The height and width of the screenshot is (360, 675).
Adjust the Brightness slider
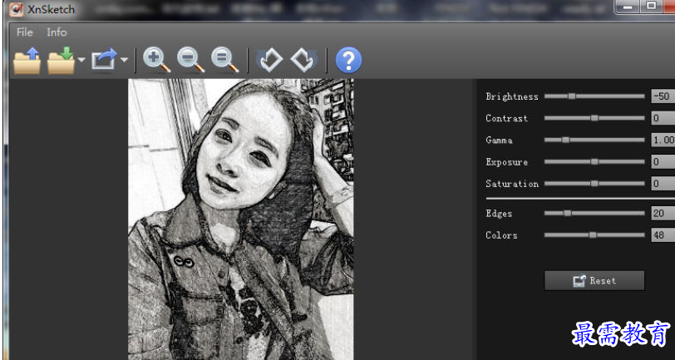594,96
